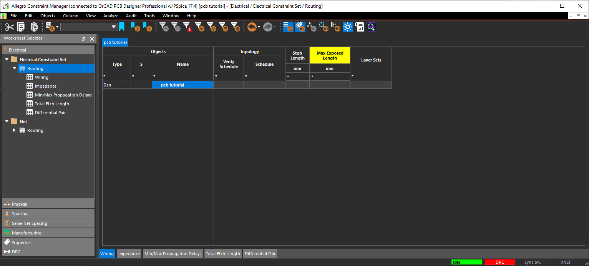Open the Analyze menu
Viewport: 589px width, 266px height.
pyautogui.click(x=111, y=16)
